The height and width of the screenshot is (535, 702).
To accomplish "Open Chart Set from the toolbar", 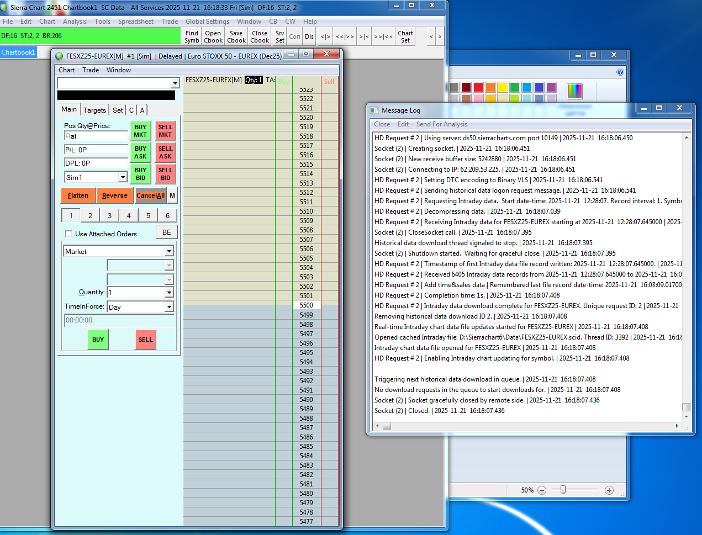I will (405, 36).
